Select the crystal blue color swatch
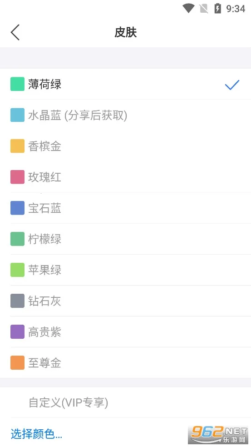The height and width of the screenshot is (447, 251). click(x=17, y=115)
